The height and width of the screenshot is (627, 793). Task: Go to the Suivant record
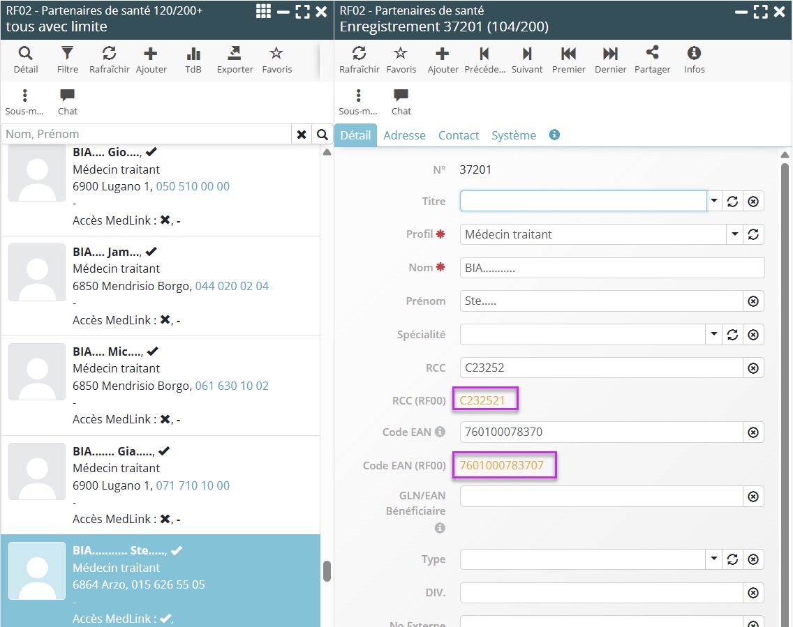(527, 59)
